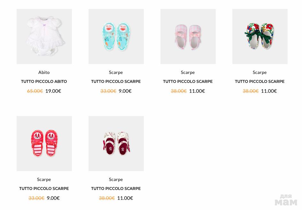Click the 19.00€ dress price
302x210 pixels.
point(53,91)
